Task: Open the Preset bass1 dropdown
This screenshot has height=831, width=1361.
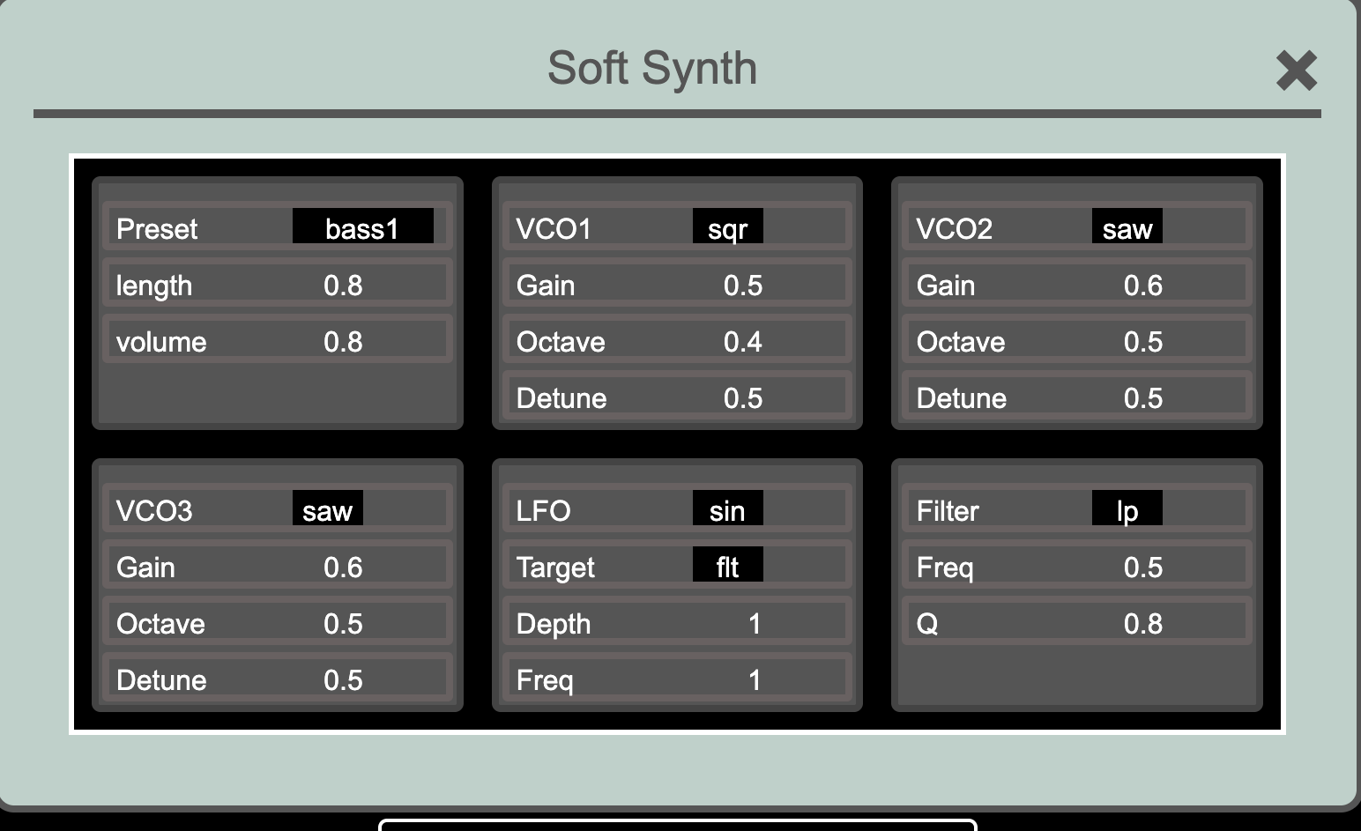Action: (x=362, y=226)
